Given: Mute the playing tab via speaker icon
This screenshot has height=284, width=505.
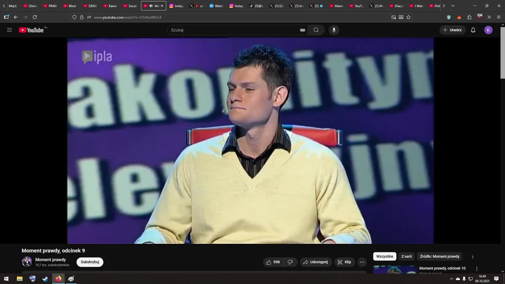Looking at the screenshot, I should coord(151,6).
